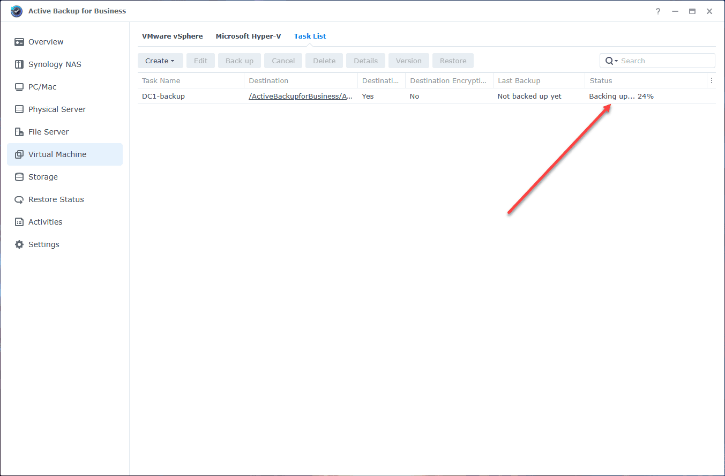This screenshot has height=476, width=725.
Task: Minimize the Active Backup window
Action: click(675, 11)
